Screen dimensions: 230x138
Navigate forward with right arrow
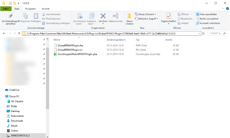tap(10, 33)
